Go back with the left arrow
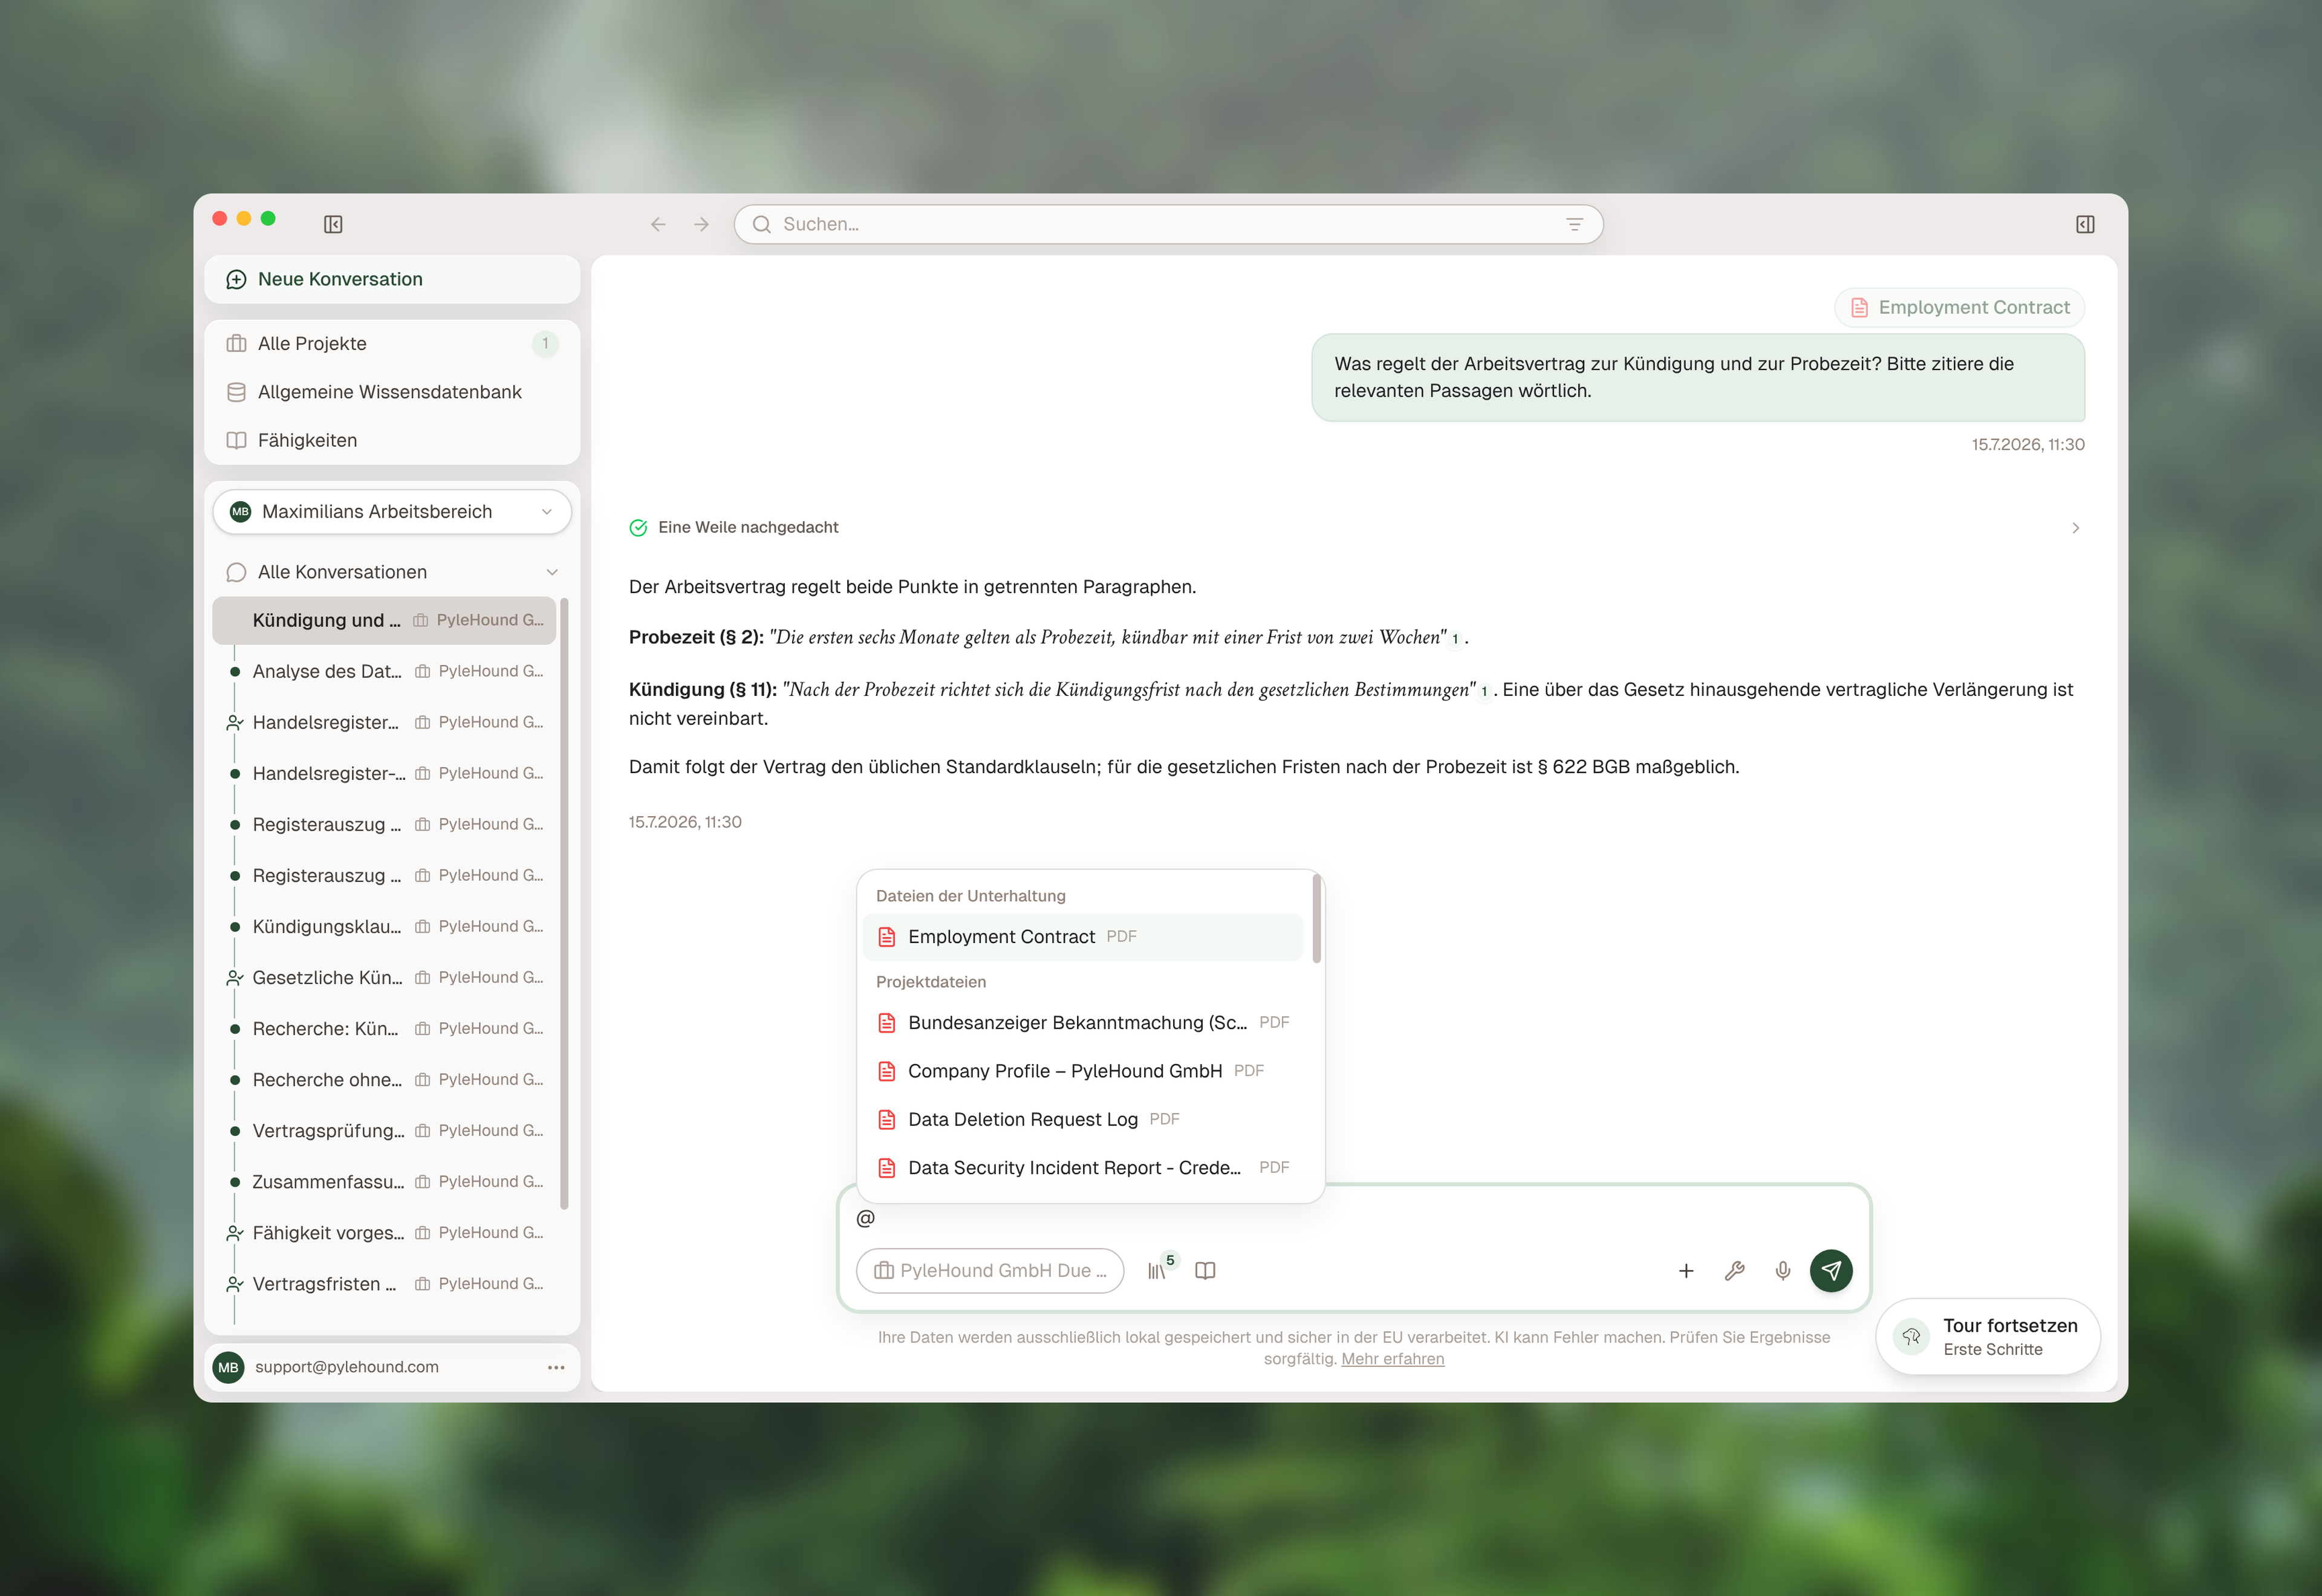This screenshot has width=2322, height=1596. click(x=658, y=224)
